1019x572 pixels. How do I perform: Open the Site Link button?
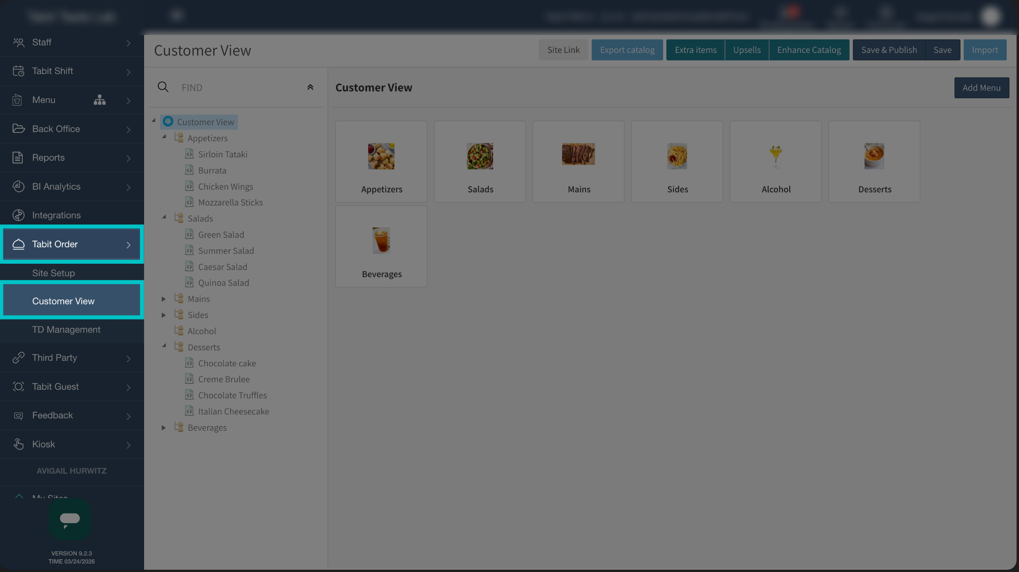(563, 50)
